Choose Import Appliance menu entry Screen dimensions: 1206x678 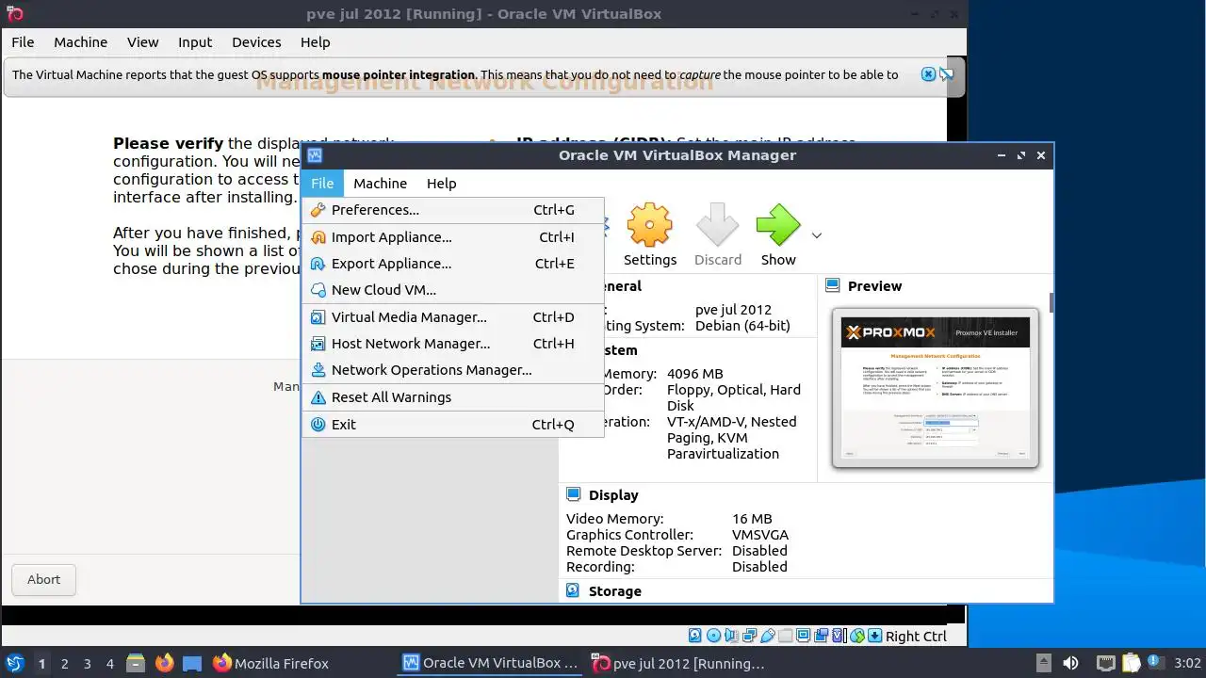tap(452, 237)
